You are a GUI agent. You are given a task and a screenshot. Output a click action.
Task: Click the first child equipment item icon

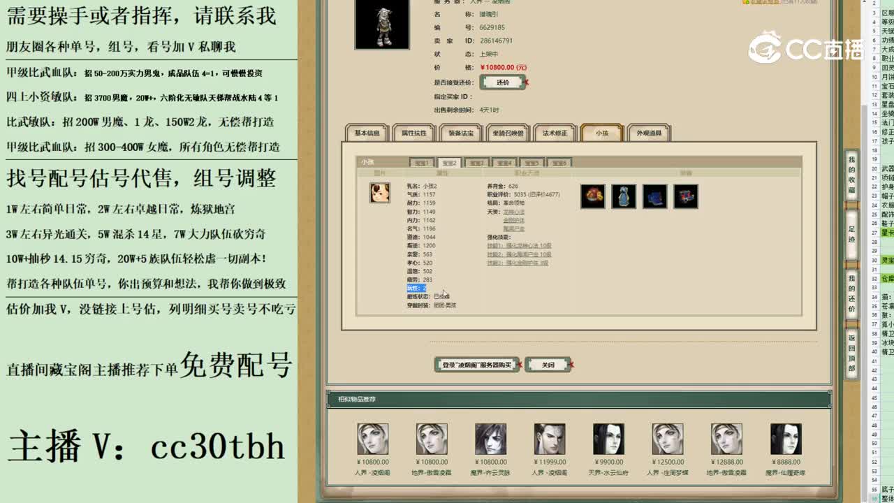click(x=593, y=197)
